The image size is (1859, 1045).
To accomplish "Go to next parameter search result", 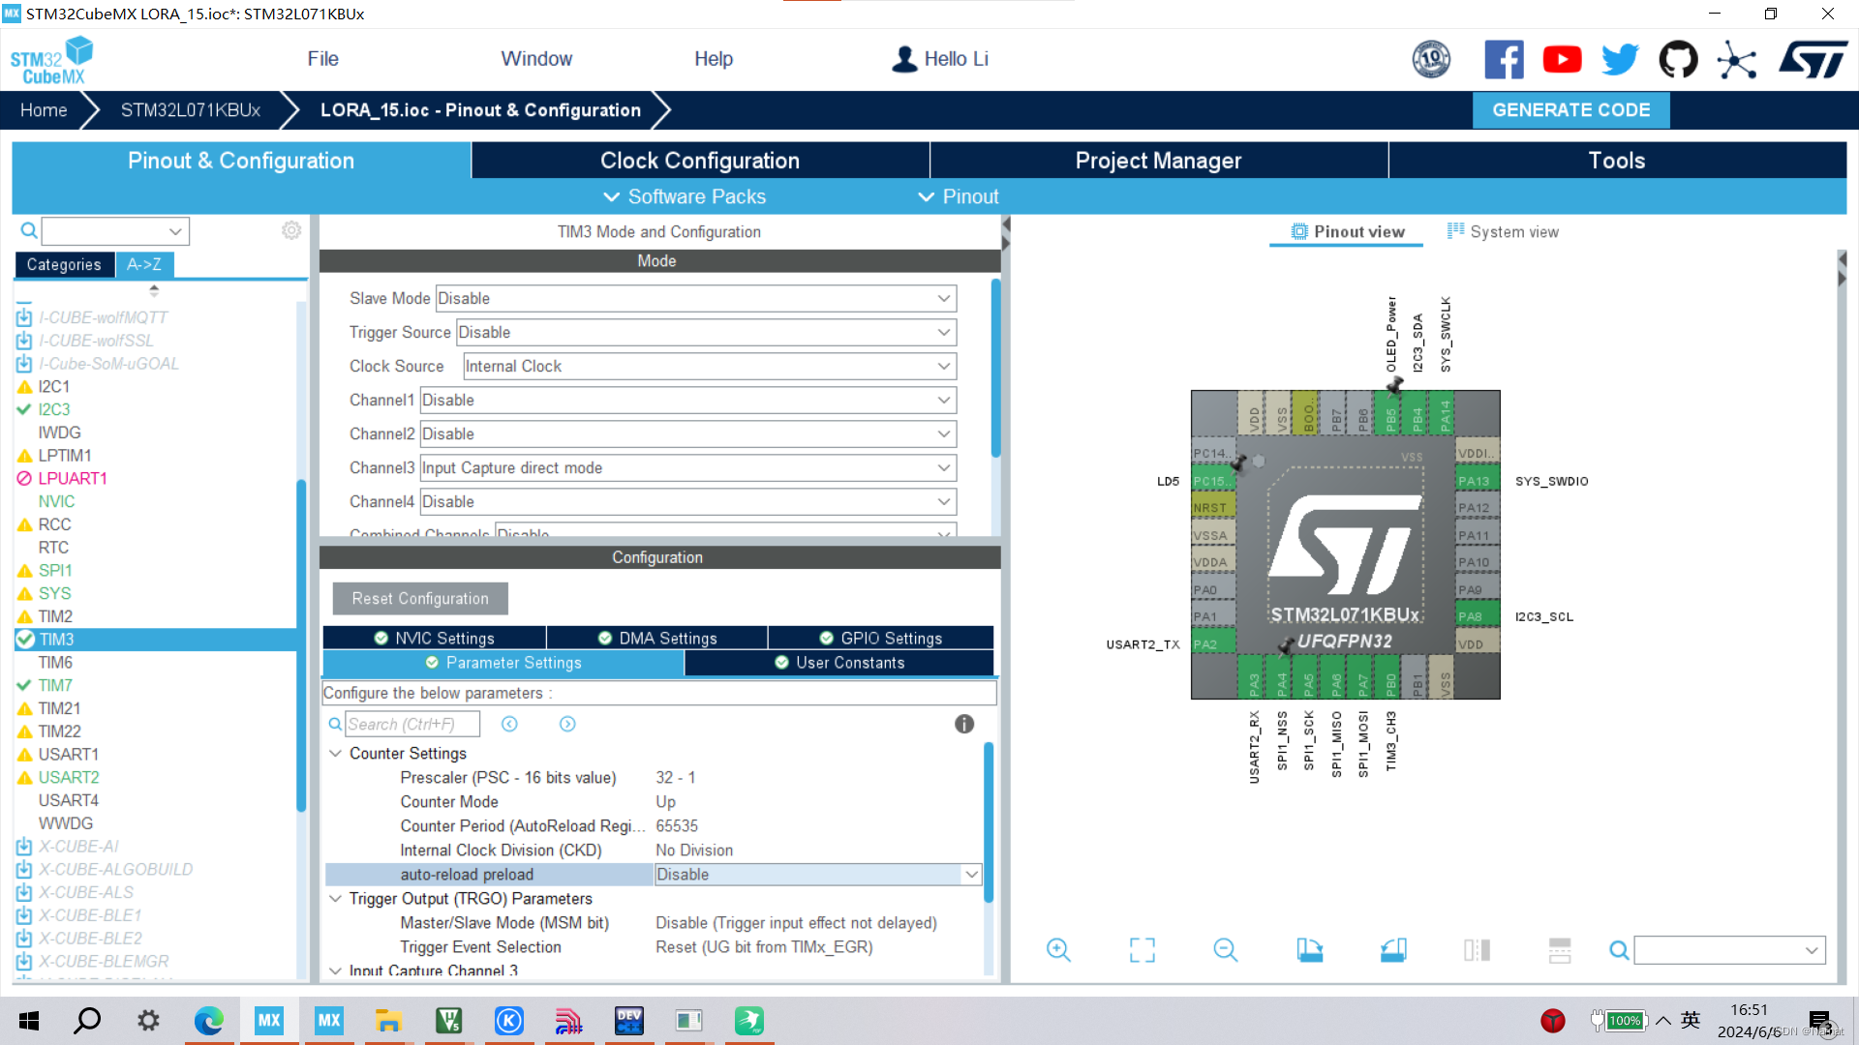I will click(567, 724).
